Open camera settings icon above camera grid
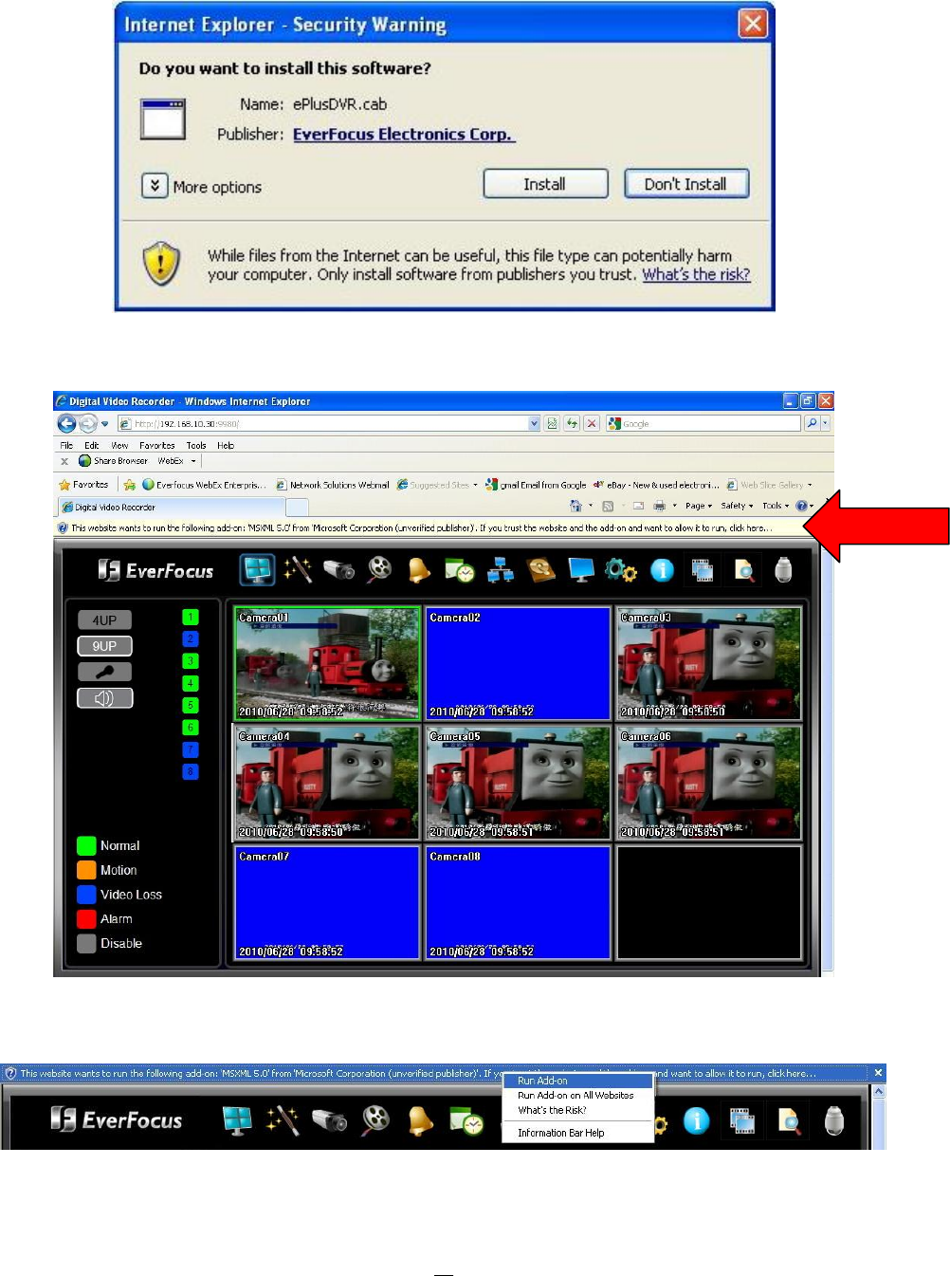Screen dimensions: 950x1276 338,569
